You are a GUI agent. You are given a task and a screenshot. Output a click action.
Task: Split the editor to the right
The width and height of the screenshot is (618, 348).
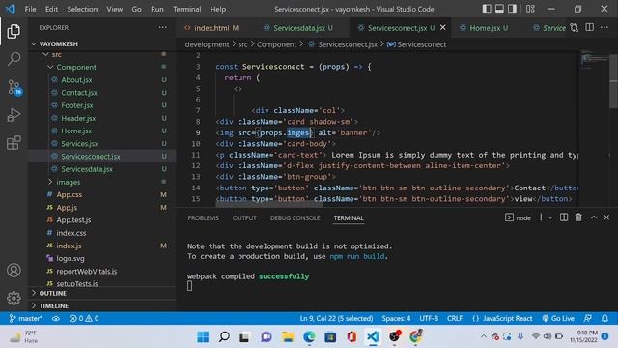pyautogui.click(x=590, y=27)
